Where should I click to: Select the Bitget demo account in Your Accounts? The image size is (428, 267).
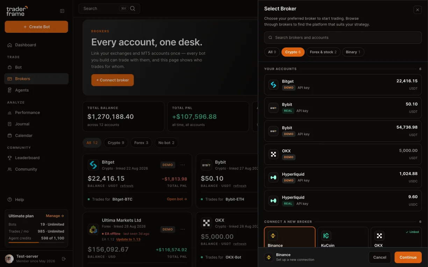pyautogui.click(x=343, y=84)
